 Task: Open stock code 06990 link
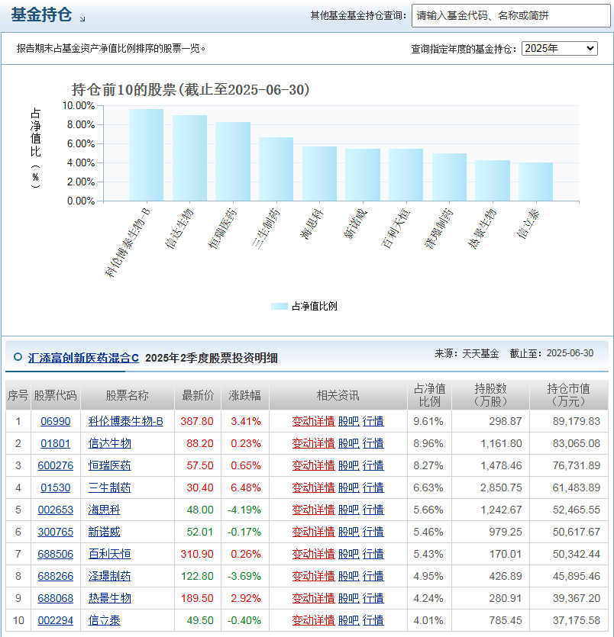point(55,421)
